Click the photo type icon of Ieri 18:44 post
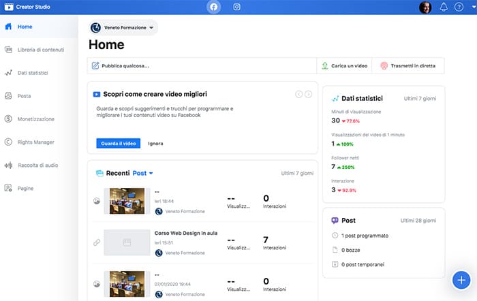Image resolution: width=477 pixels, height=301 pixels. [97, 201]
